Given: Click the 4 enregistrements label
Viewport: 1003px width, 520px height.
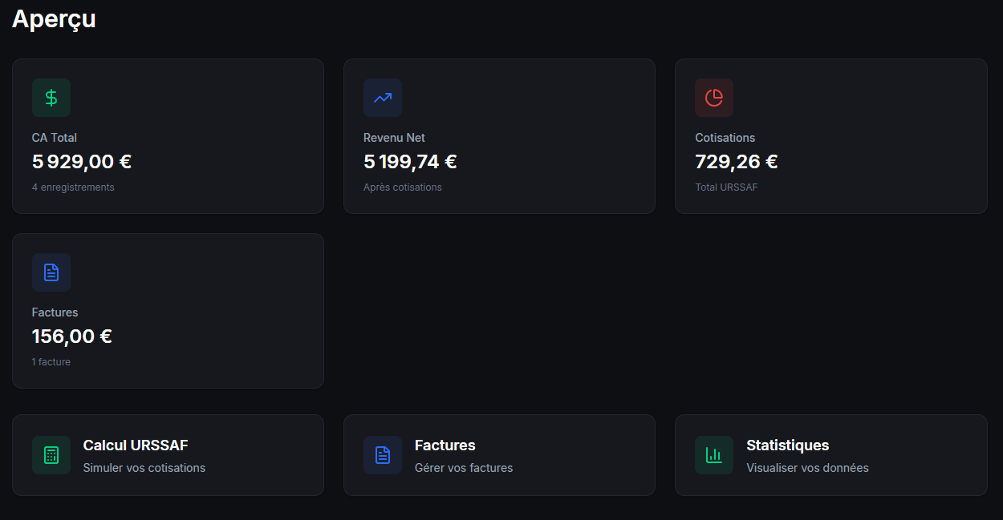Looking at the screenshot, I should pos(73,187).
